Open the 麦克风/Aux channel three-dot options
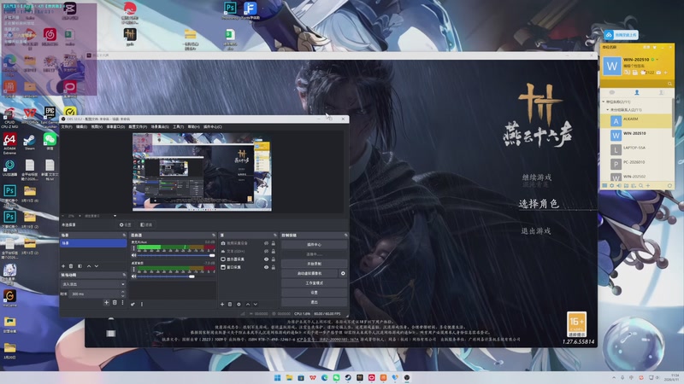Image resolution: width=684 pixels, height=384 pixels. tap(133, 248)
